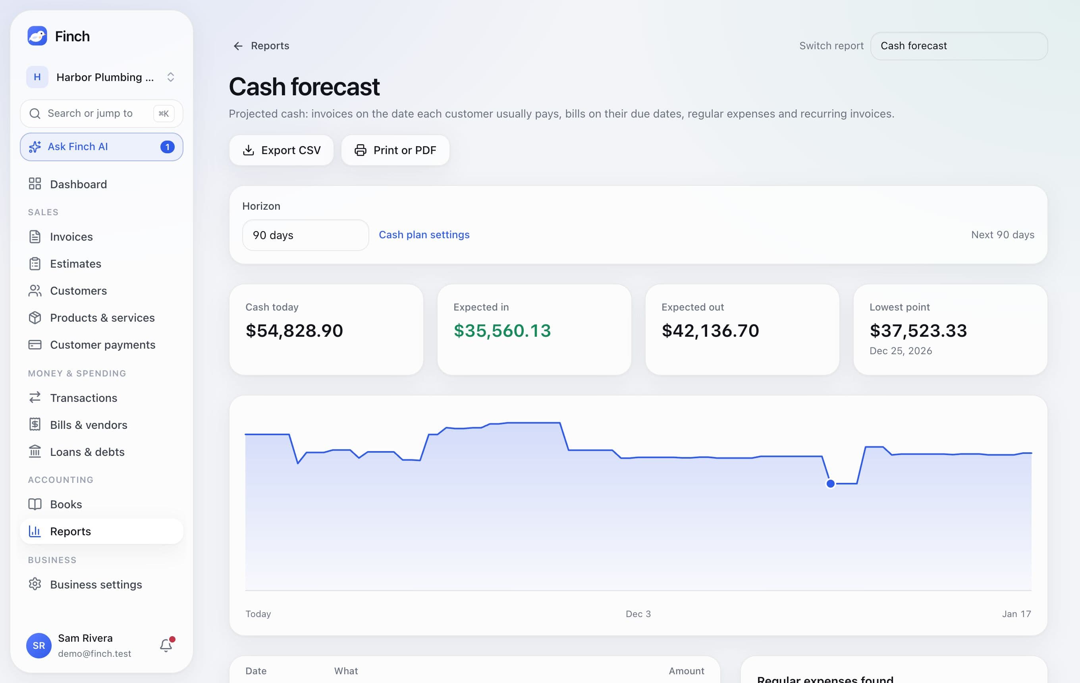Click the lowest point marker on chart
The height and width of the screenshot is (683, 1080).
coord(830,483)
